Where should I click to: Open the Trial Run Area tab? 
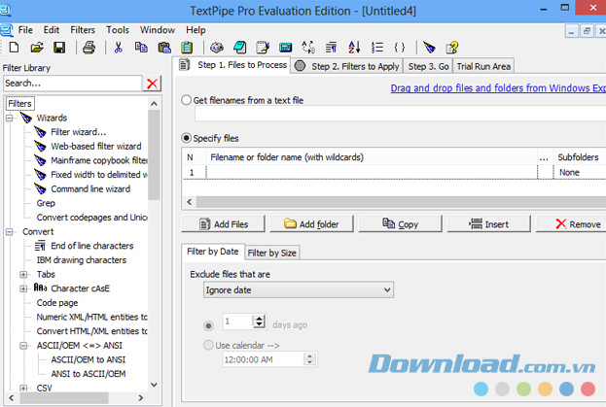[483, 66]
